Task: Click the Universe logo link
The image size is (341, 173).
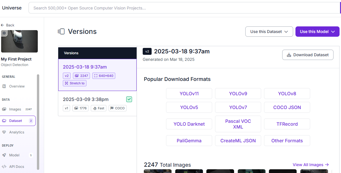Action: (x=12, y=8)
